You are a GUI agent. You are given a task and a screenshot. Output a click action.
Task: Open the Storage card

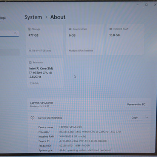45,40
